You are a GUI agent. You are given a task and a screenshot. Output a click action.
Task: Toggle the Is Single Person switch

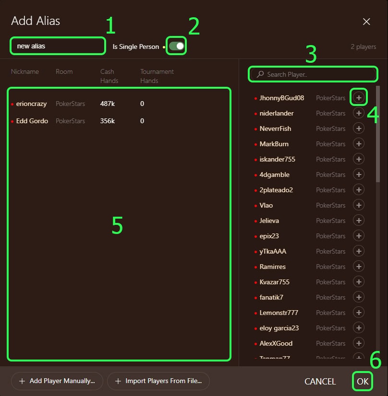176,47
